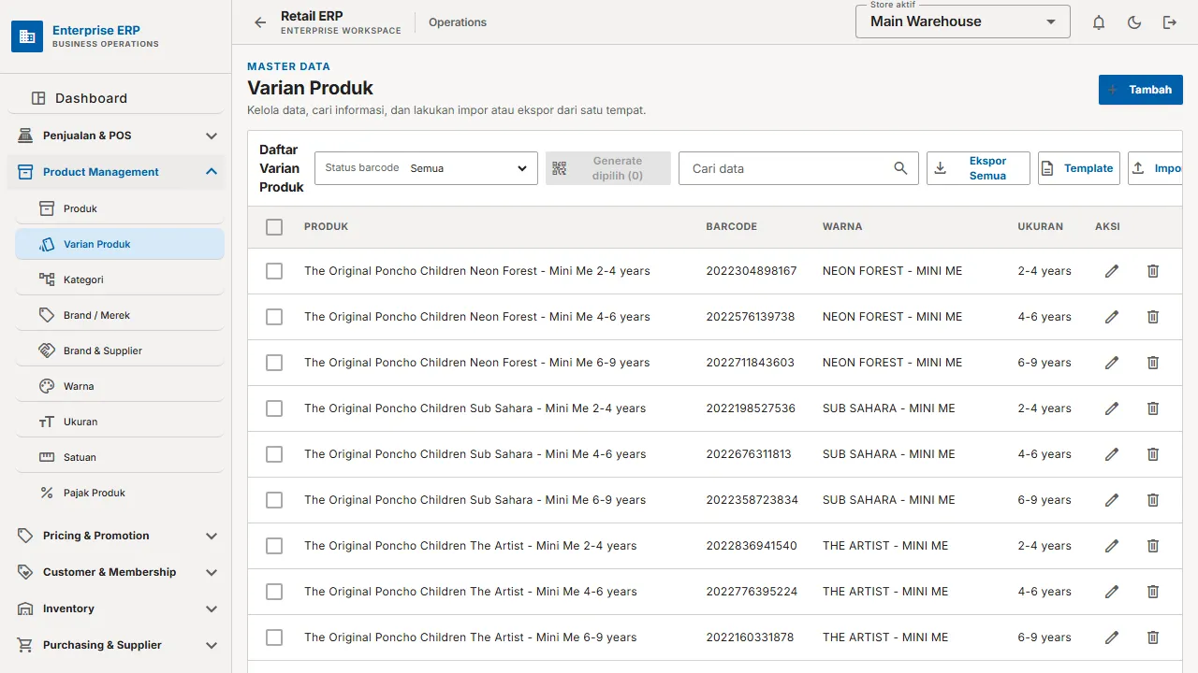The height and width of the screenshot is (673, 1198).
Task: Toggle dark mode moon icon
Action: (x=1134, y=22)
